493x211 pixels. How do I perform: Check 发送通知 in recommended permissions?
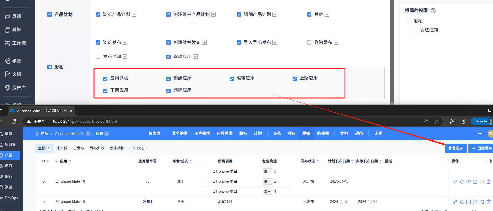click(x=415, y=30)
